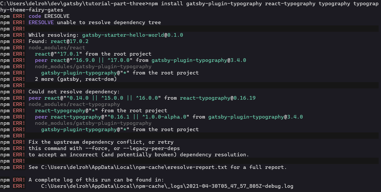Click the 'node_modules/react-typography' path line
Image resolution: width=381 pixels, height=192 pixels.
[x=74, y=104]
